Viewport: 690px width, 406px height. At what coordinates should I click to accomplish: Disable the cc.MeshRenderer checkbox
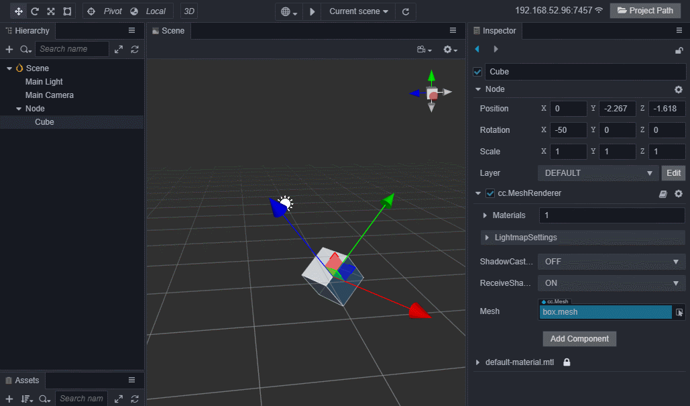coord(490,193)
